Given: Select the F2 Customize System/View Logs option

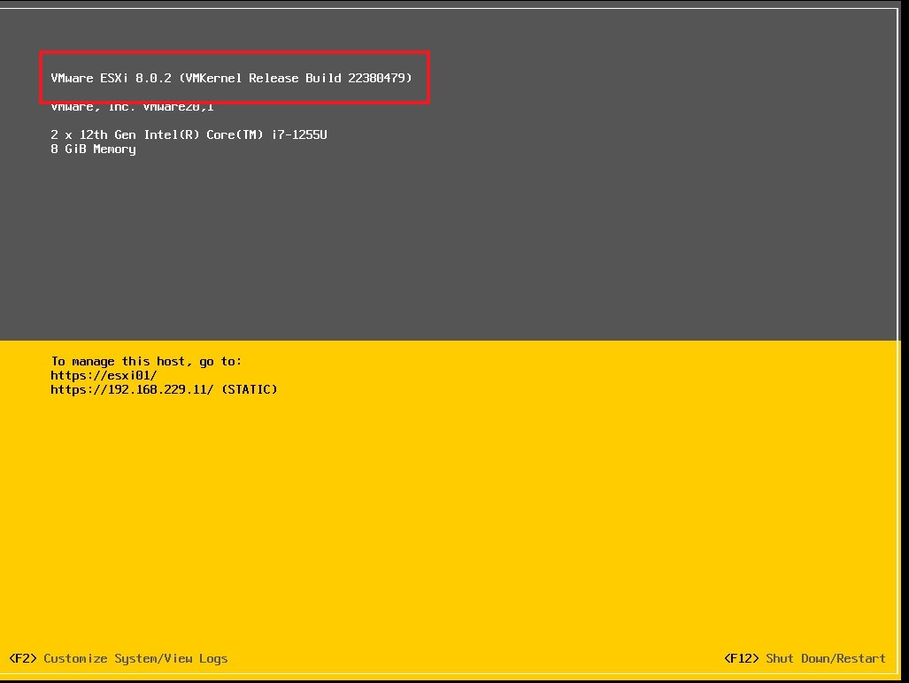Looking at the screenshot, I should point(119,658).
